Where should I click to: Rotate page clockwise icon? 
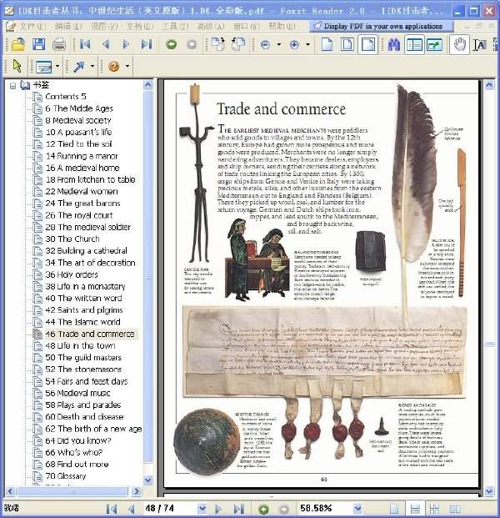click(217, 44)
